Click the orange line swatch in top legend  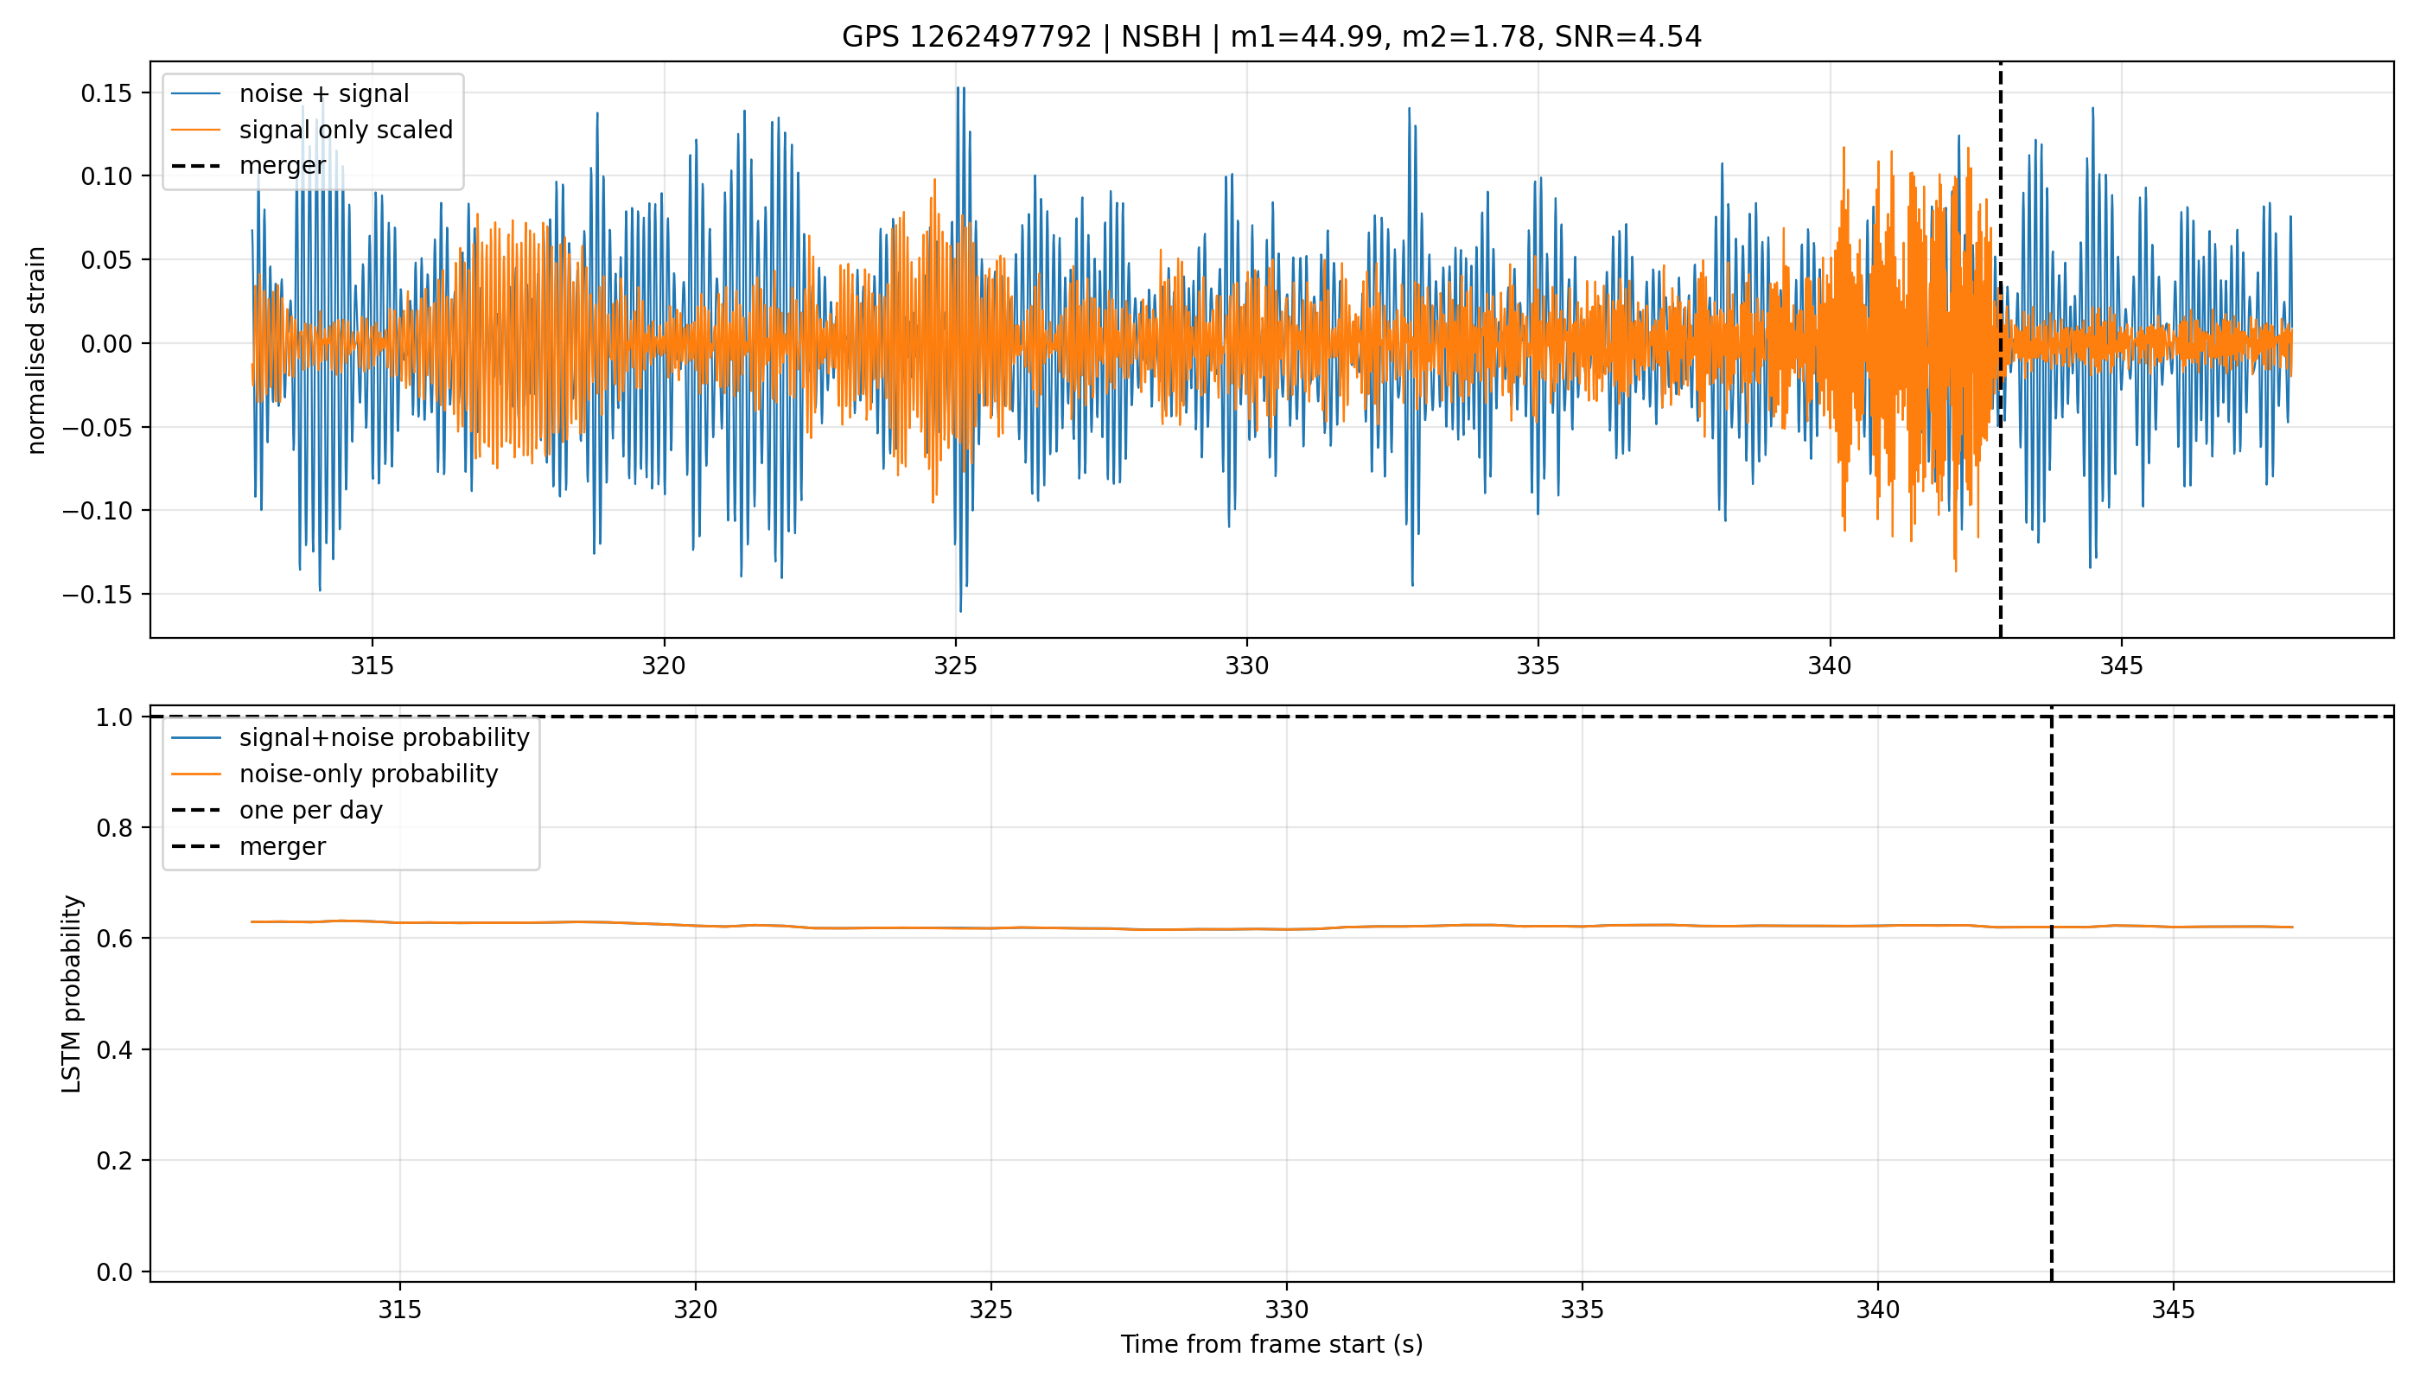[x=196, y=131]
